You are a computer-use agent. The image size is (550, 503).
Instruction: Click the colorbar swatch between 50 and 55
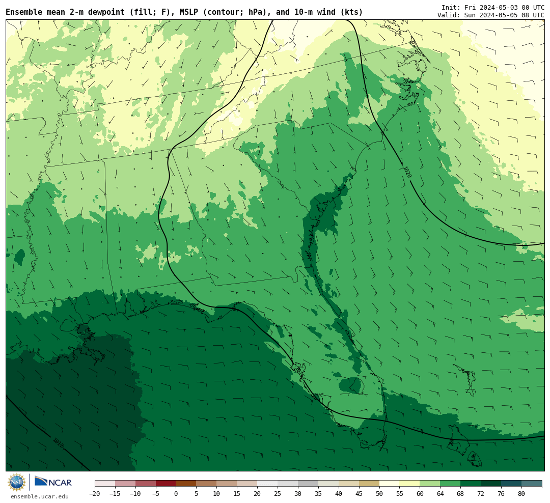[x=390, y=484]
